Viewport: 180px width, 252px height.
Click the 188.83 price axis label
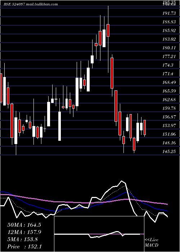[169, 22]
